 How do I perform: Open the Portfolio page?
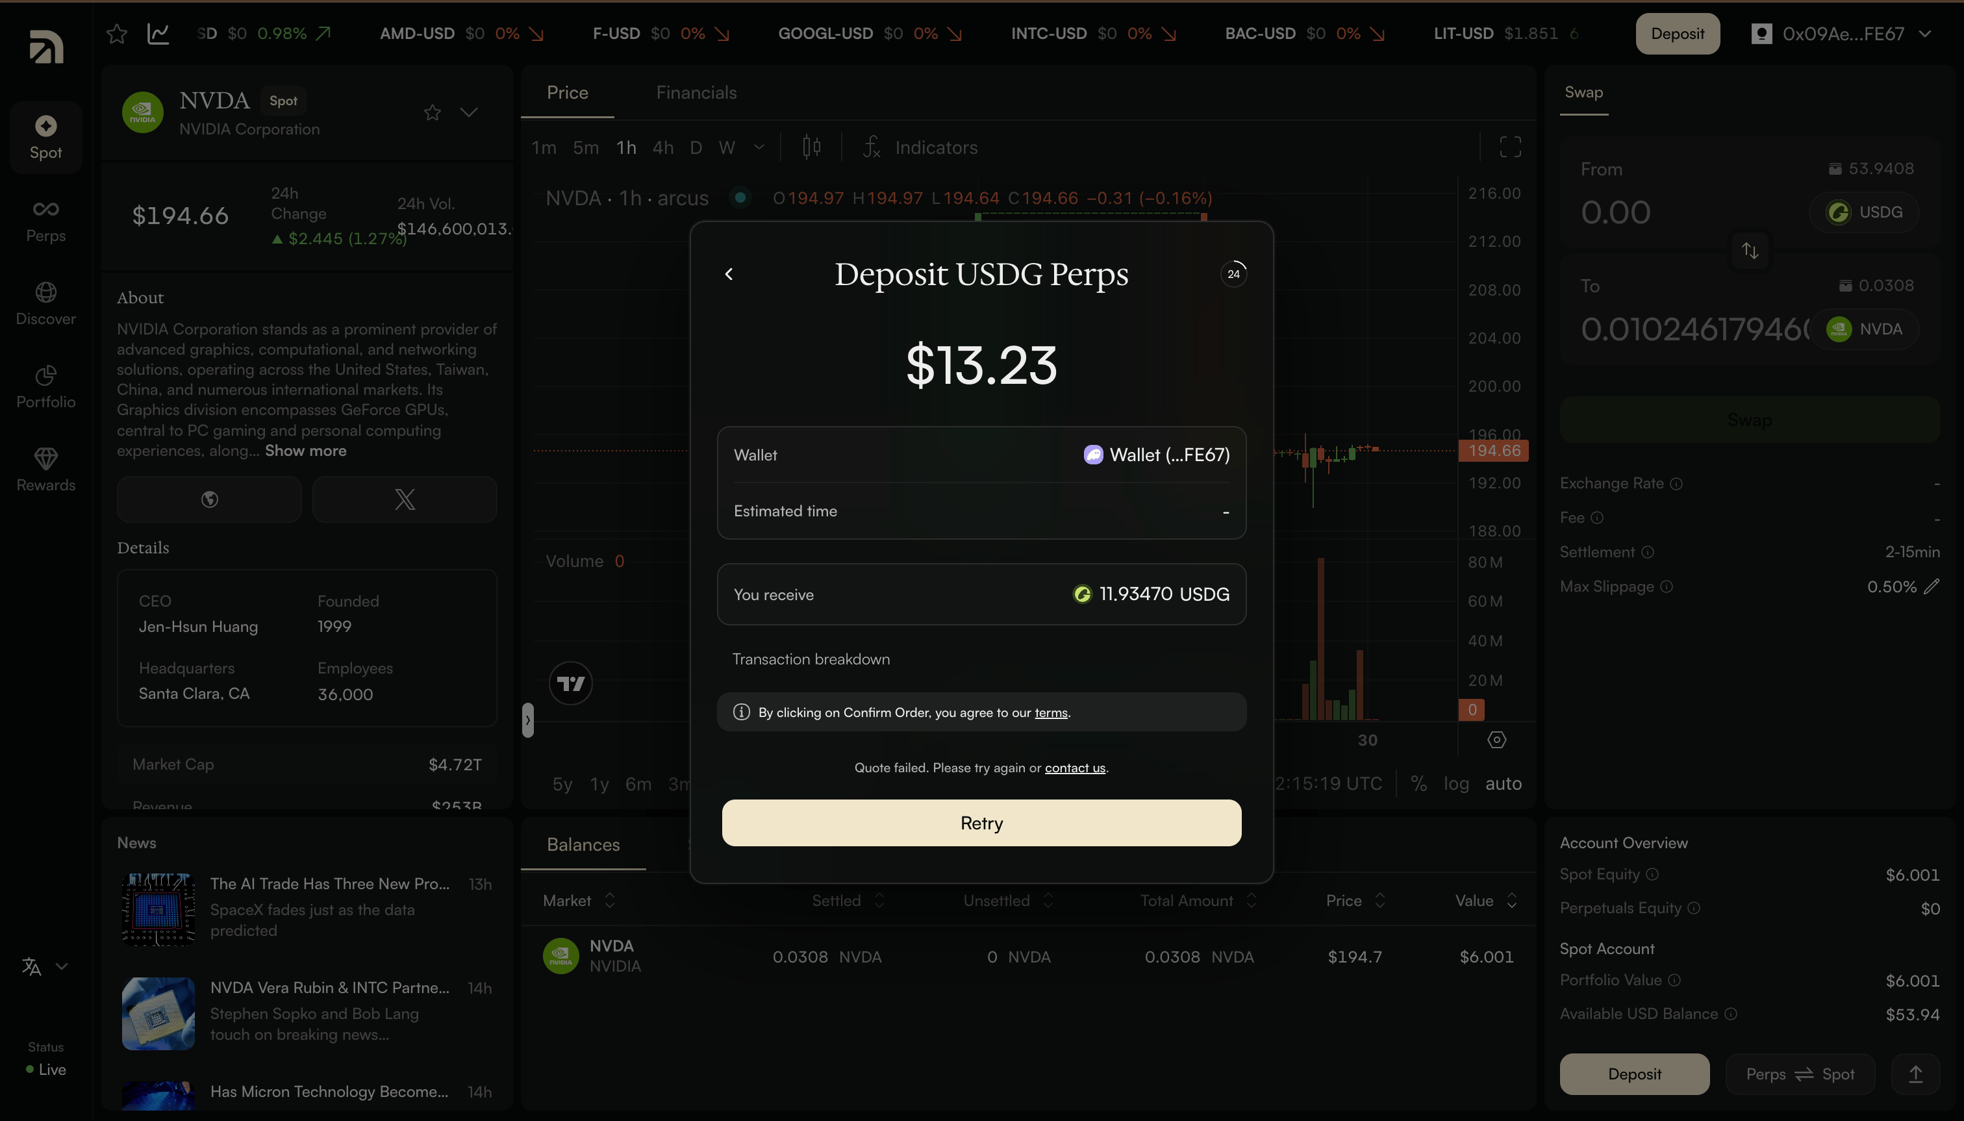coord(46,386)
